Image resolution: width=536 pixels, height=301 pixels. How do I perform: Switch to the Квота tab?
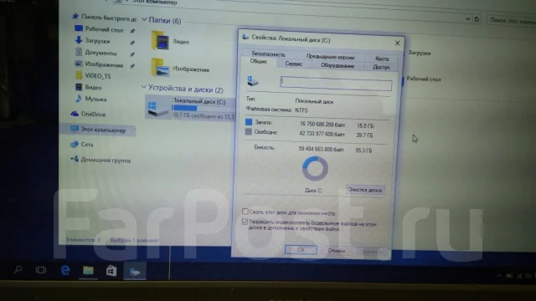[x=382, y=59]
